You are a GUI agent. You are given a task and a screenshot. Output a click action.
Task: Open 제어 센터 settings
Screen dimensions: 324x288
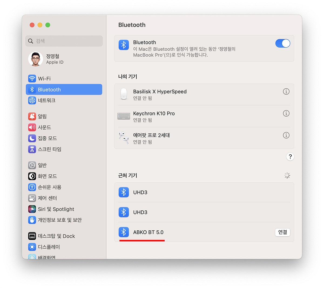pyautogui.click(x=64, y=198)
